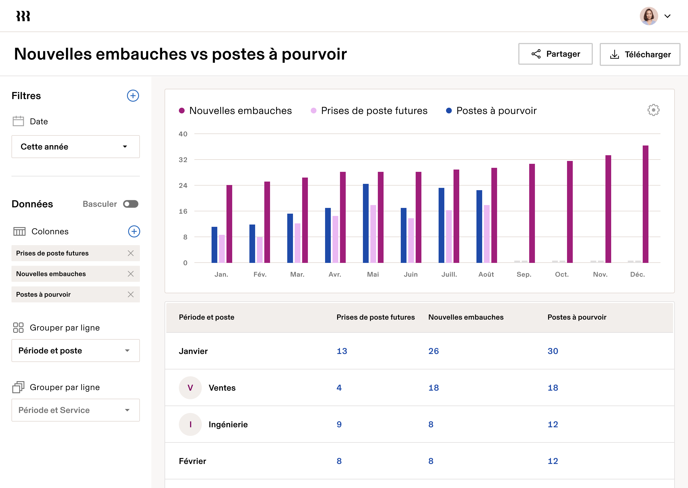Open Janvier's Nouvelles embauches value 26
This screenshot has width=688, height=488.
click(433, 351)
